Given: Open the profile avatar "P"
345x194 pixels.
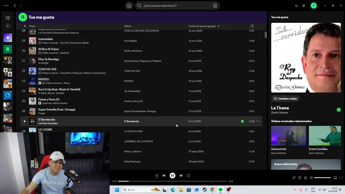Looking at the screenshot, I should click(314, 6).
